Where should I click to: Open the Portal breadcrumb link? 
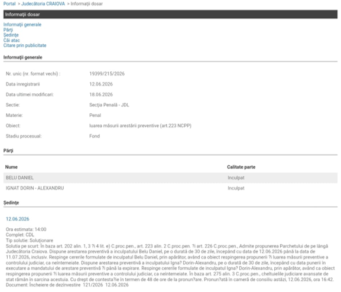coord(9,4)
